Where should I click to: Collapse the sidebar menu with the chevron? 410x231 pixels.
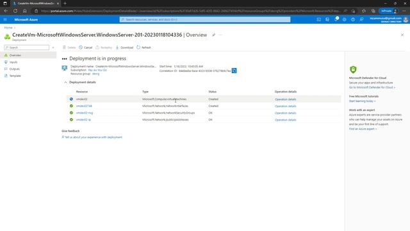pyautogui.click(x=53, y=47)
